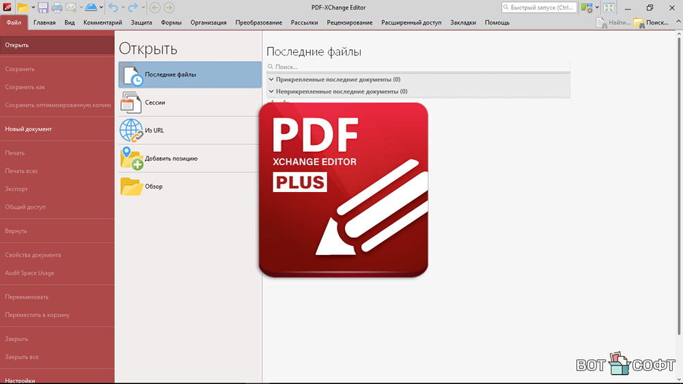
Task: Click the Поиск button in top right
Action: point(651,23)
